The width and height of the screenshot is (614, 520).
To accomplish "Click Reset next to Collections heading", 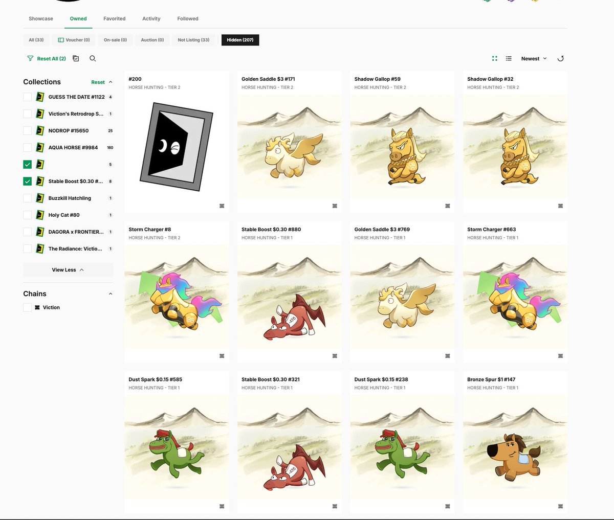I will [98, 82].
